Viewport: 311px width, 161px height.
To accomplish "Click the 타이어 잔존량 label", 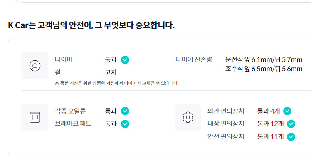I will (x=194, y=59).
